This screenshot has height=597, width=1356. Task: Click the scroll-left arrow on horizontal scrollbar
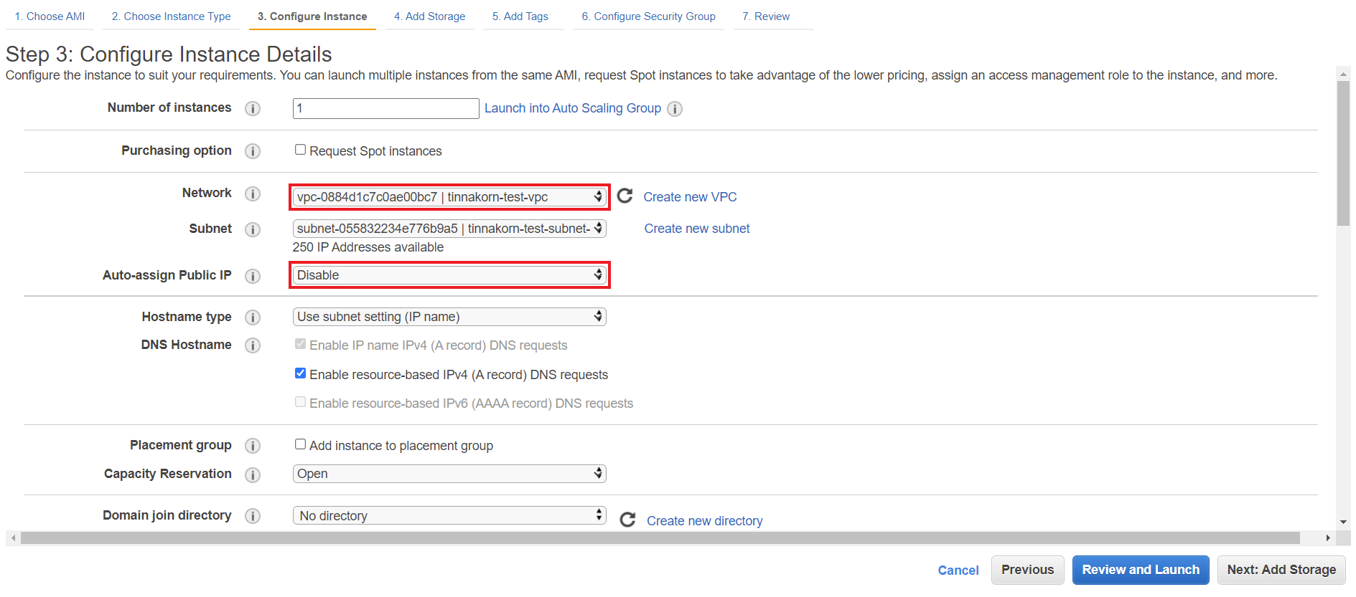tap(13, 538)
